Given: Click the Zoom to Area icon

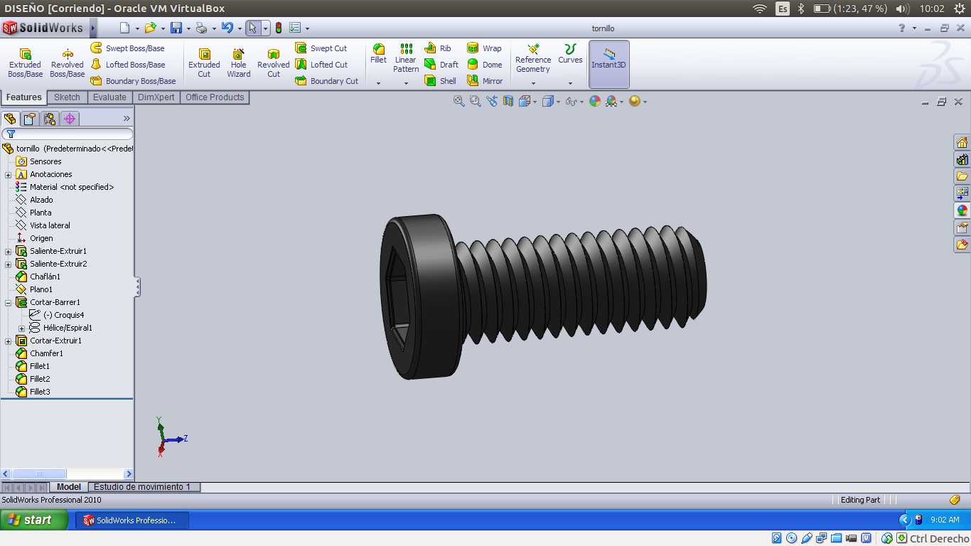Looking at the screenshot, I should pos(476,102).
